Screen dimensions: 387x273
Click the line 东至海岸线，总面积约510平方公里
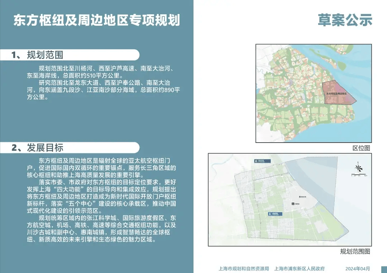coord(75,75)
